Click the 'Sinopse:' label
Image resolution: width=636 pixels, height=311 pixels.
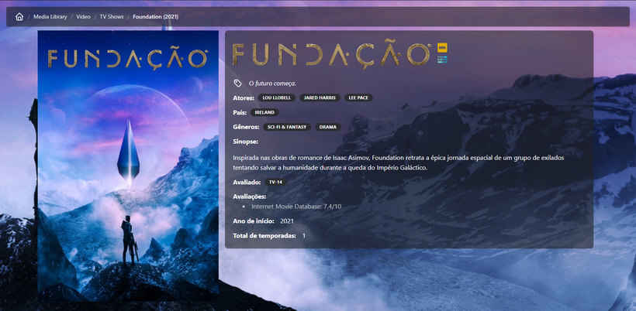click(x=245, y=142)
